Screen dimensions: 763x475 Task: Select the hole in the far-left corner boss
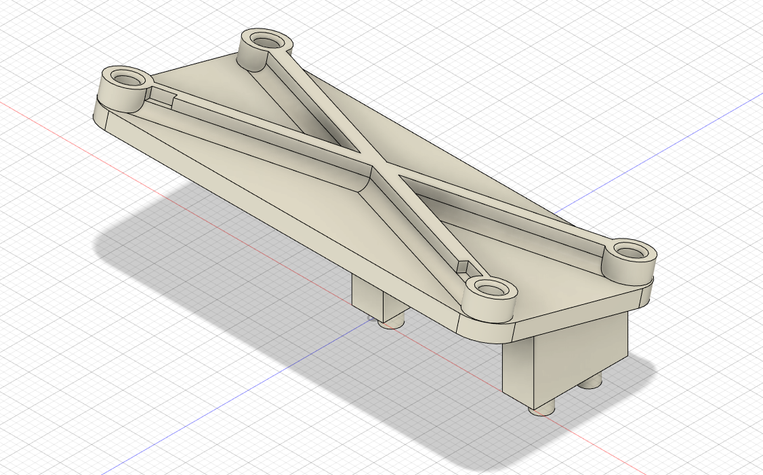click(127, 78)
